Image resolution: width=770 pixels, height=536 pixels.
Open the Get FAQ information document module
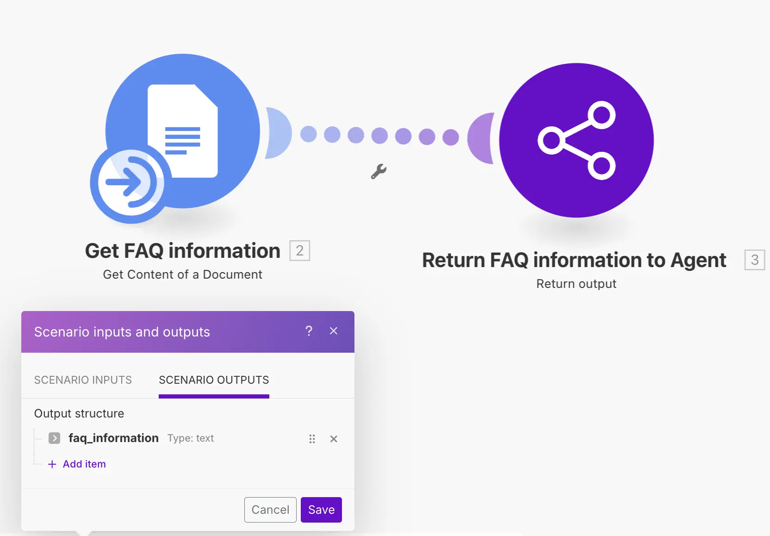[183, 131]
